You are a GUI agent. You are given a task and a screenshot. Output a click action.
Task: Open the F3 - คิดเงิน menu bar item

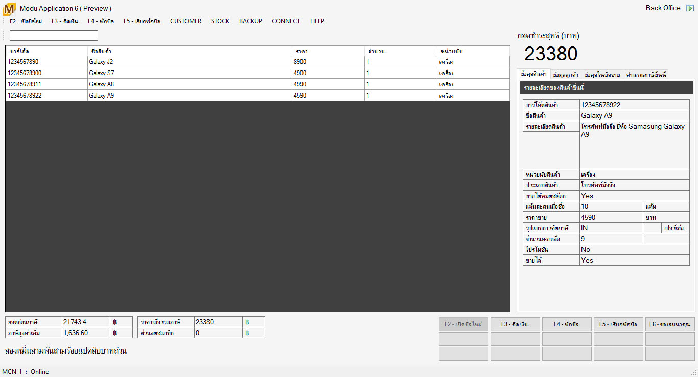point(65,21)
